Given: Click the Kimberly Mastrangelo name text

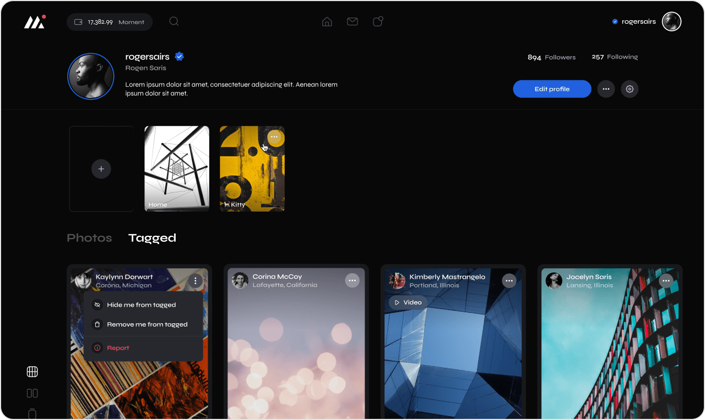Looking at the screenshot, I should tap(447, 277).
